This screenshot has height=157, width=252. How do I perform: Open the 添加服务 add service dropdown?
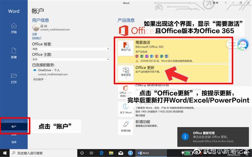39,79
